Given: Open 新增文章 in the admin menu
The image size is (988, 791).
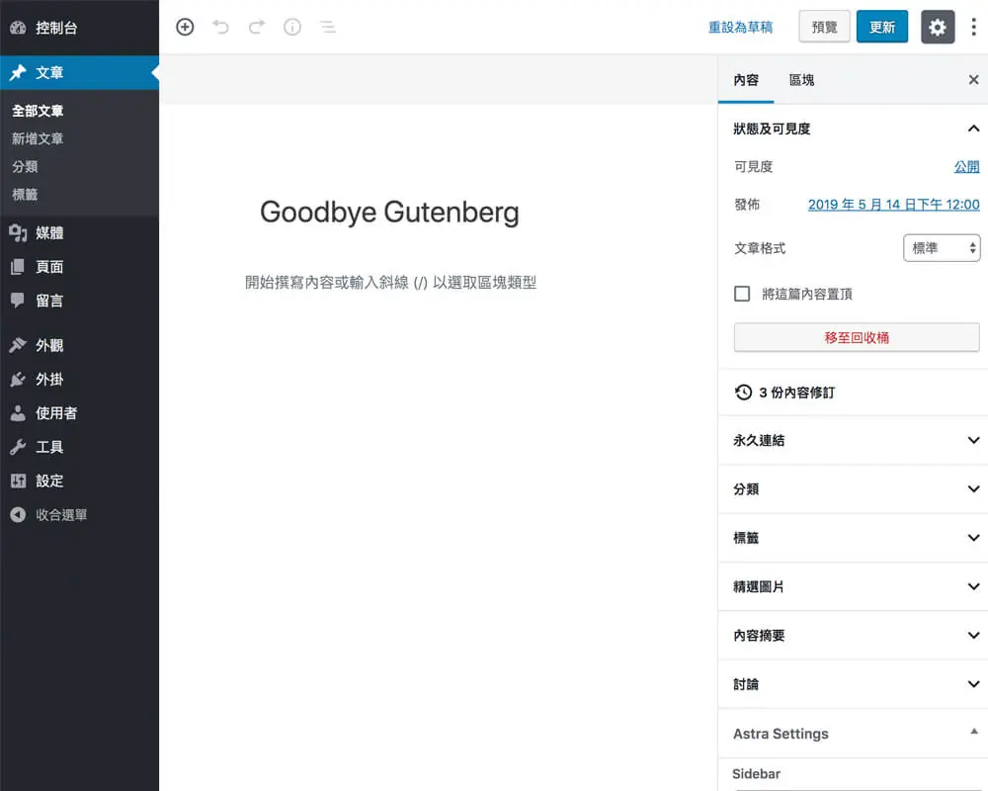Looking at the screenshot, I should point(38,138).
